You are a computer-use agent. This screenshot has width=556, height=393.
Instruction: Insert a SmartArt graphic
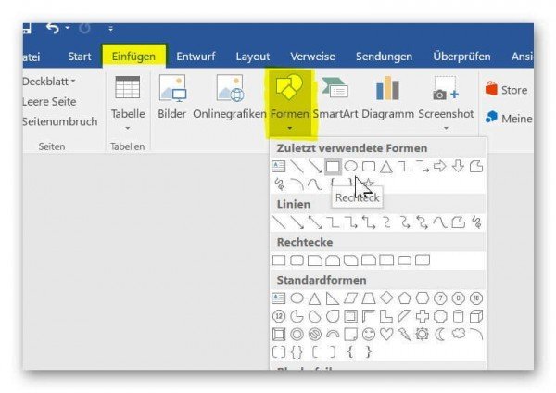click(x=335, y=97)
